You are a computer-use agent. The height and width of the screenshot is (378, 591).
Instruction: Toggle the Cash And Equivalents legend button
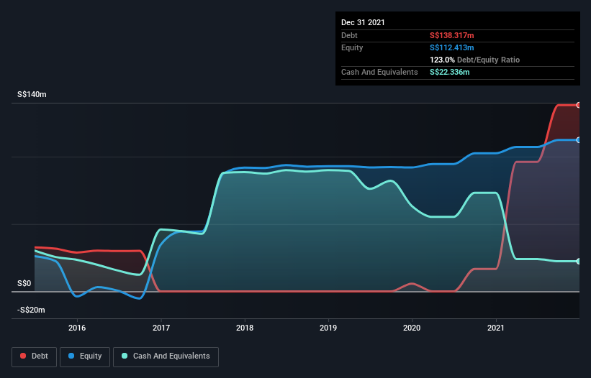[166, 356]
